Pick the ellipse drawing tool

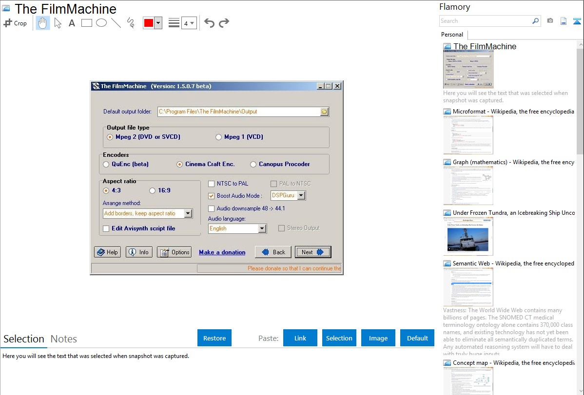click(x=101, y=23)
